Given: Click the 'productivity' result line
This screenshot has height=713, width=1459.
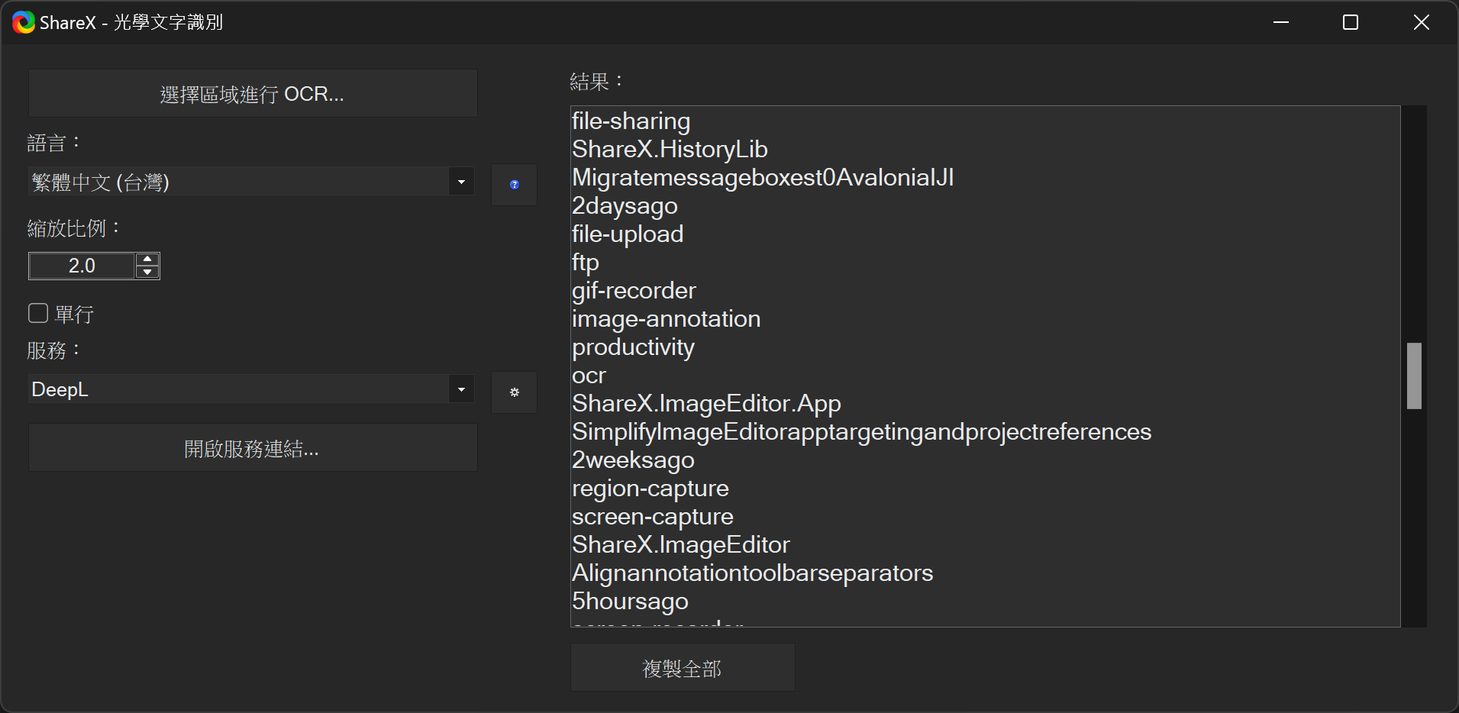Looking at the screenshot, I should point(633,347).
